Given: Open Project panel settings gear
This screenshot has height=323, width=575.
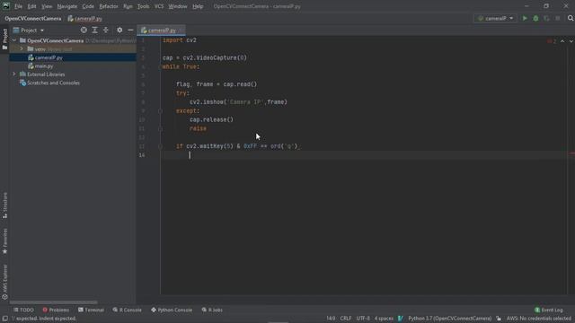Looking at the screenshot, I should tap(119, 30).
